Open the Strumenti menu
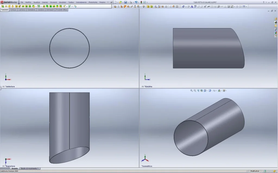 53,2
